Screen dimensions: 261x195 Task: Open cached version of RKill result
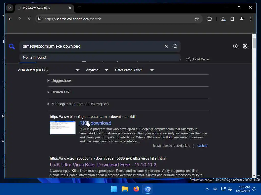[x=202, y=145]
